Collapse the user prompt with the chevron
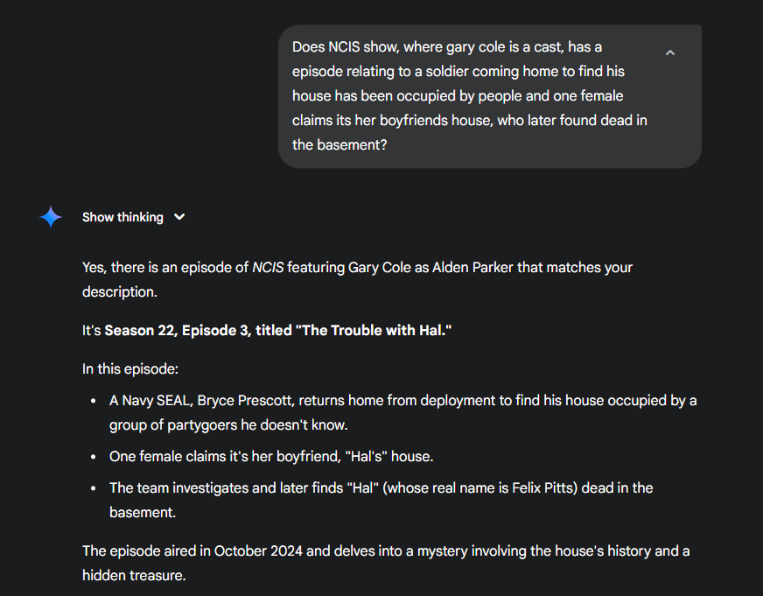Screen dimensions: 763x596 670,53
